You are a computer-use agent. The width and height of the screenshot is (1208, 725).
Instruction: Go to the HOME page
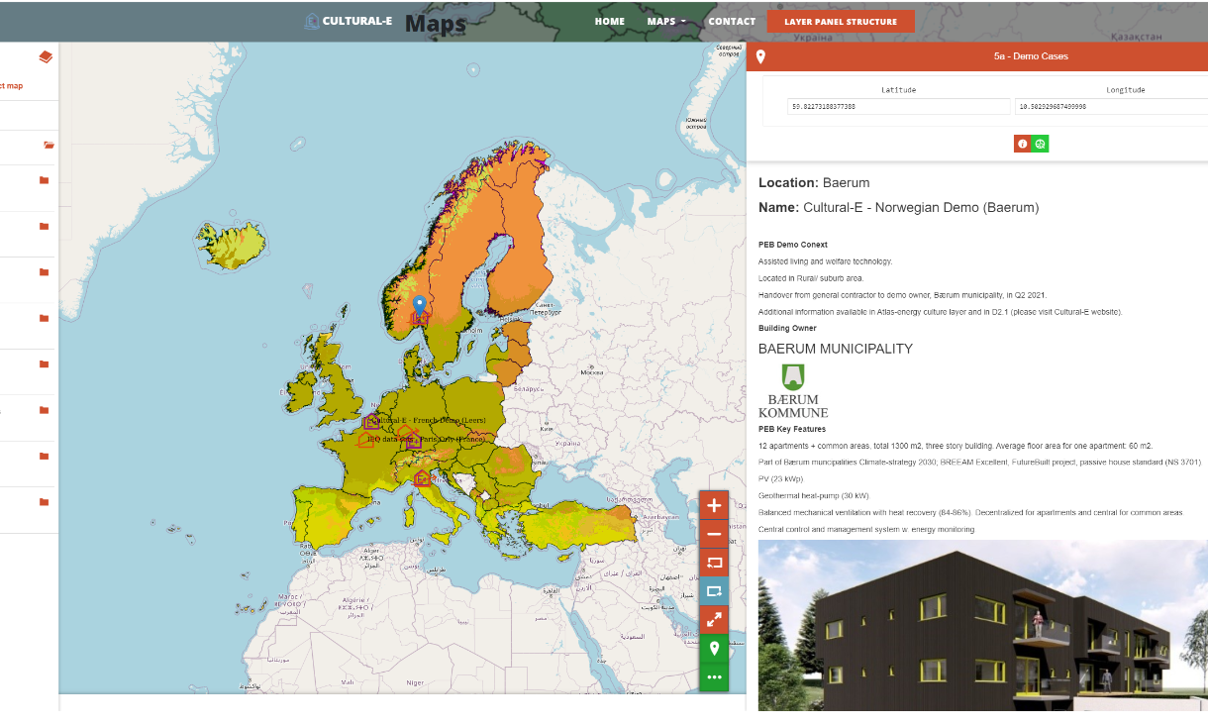point(610,22)
